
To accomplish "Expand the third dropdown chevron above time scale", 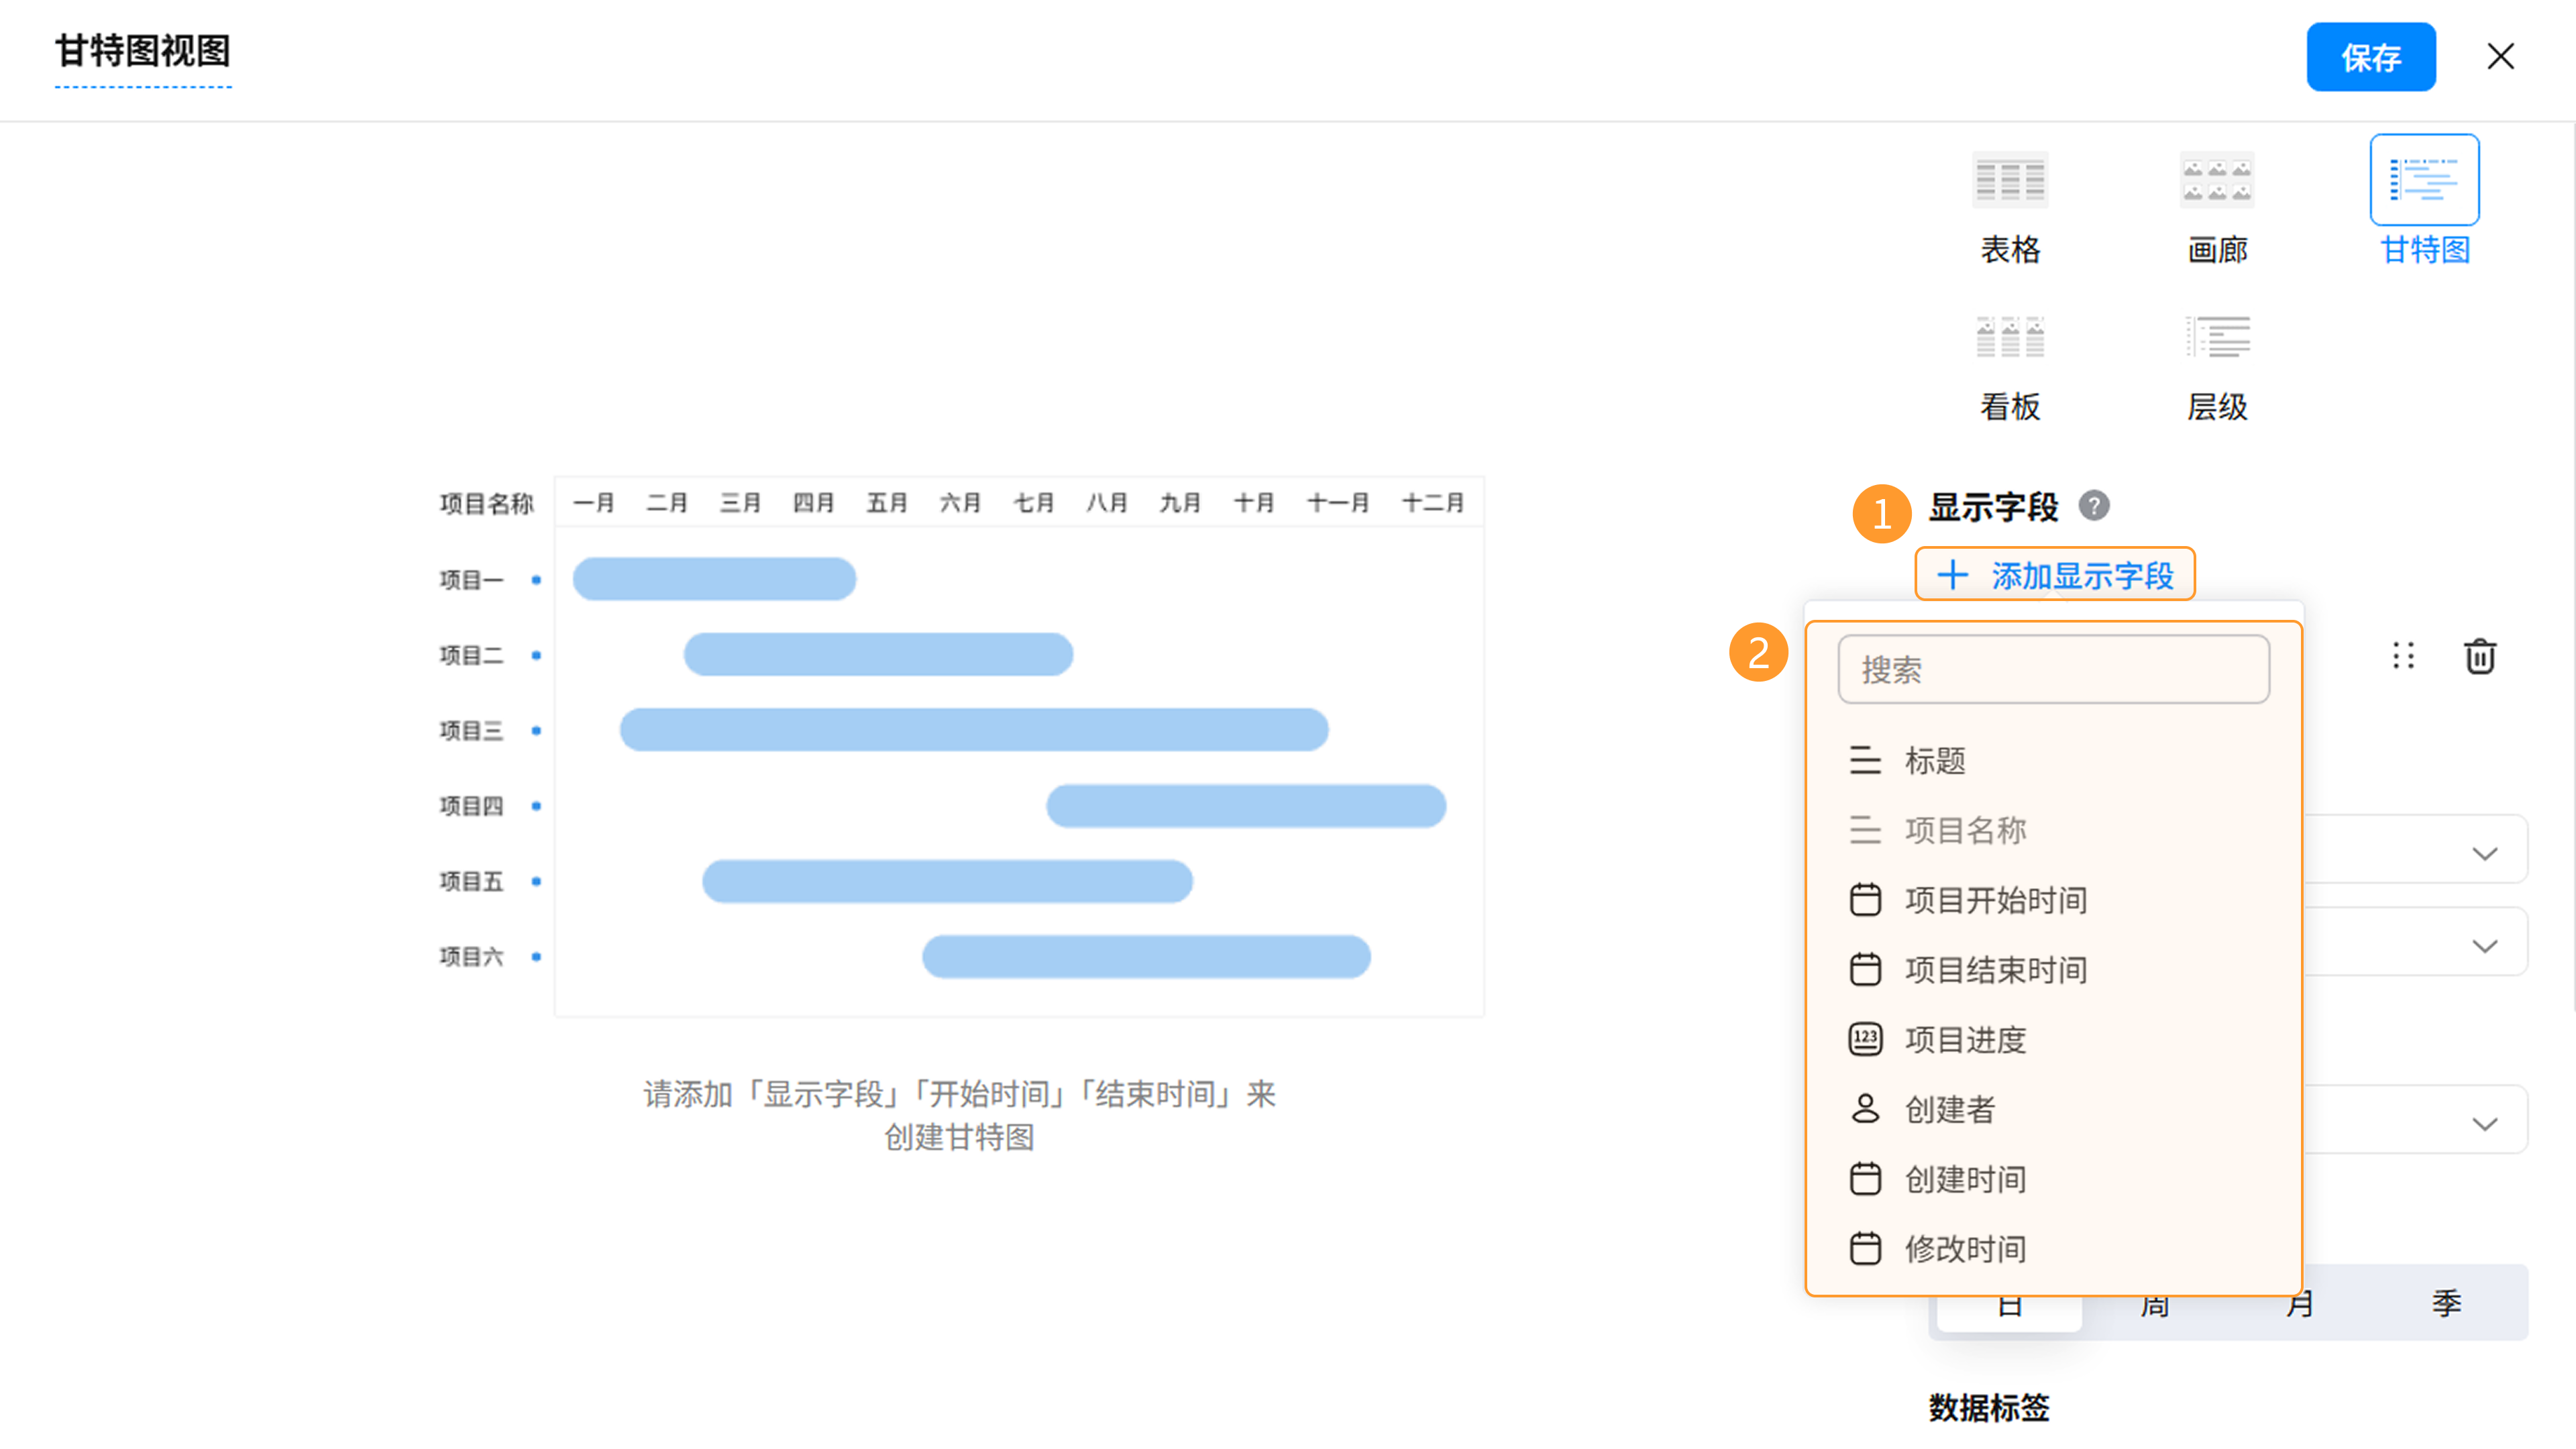I will [2485, 1123].
